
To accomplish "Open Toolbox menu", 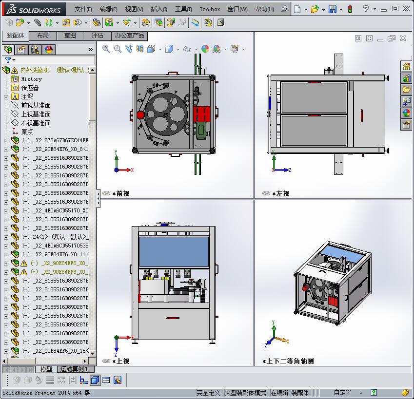I will click(210, 9).
